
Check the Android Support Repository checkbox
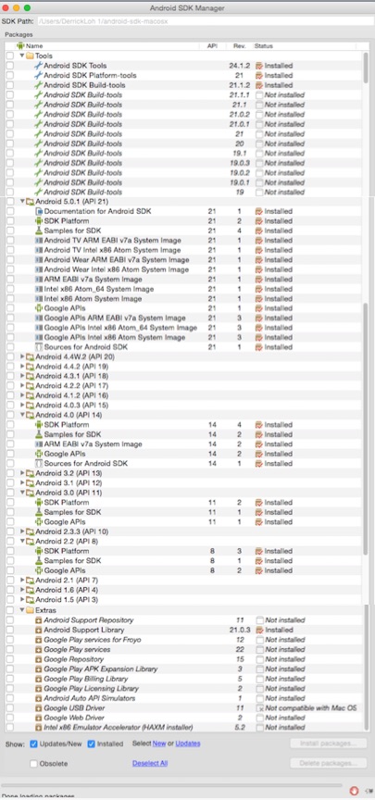point(9,620)
